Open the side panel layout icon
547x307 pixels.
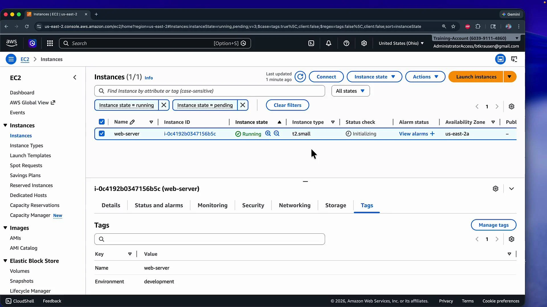click(500, 59)
